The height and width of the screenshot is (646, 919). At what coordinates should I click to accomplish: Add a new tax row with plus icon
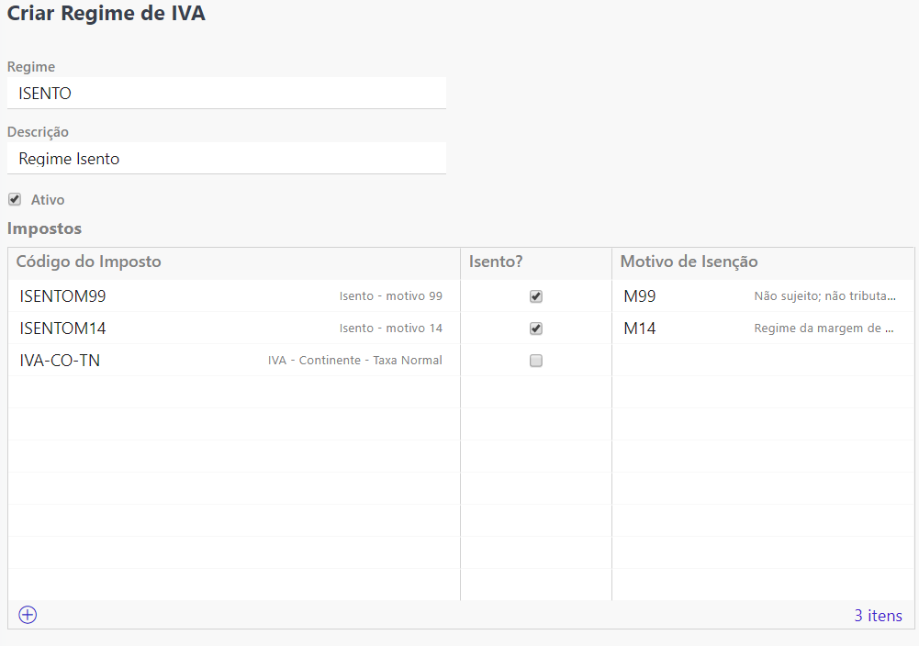[28, 615]
